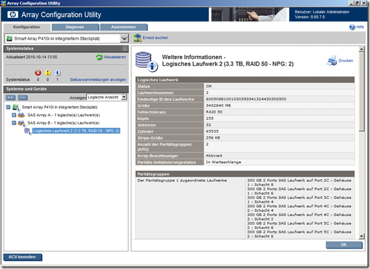
Task: Click the Paritätsgruppen section header
Action: pos(245,174)
